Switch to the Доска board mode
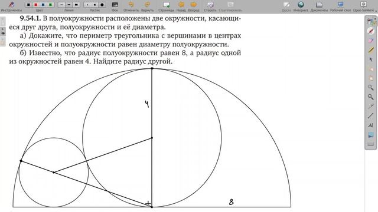 [286, 6]
